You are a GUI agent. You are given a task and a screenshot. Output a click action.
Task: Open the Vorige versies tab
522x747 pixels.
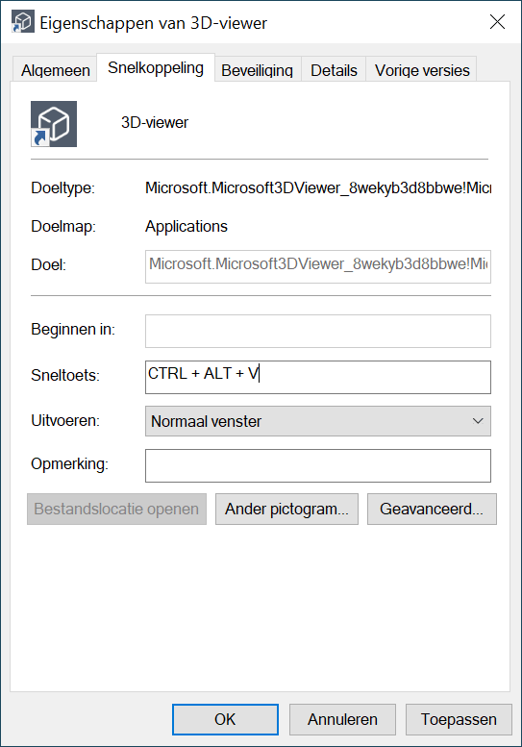click(x=422, y=70)
